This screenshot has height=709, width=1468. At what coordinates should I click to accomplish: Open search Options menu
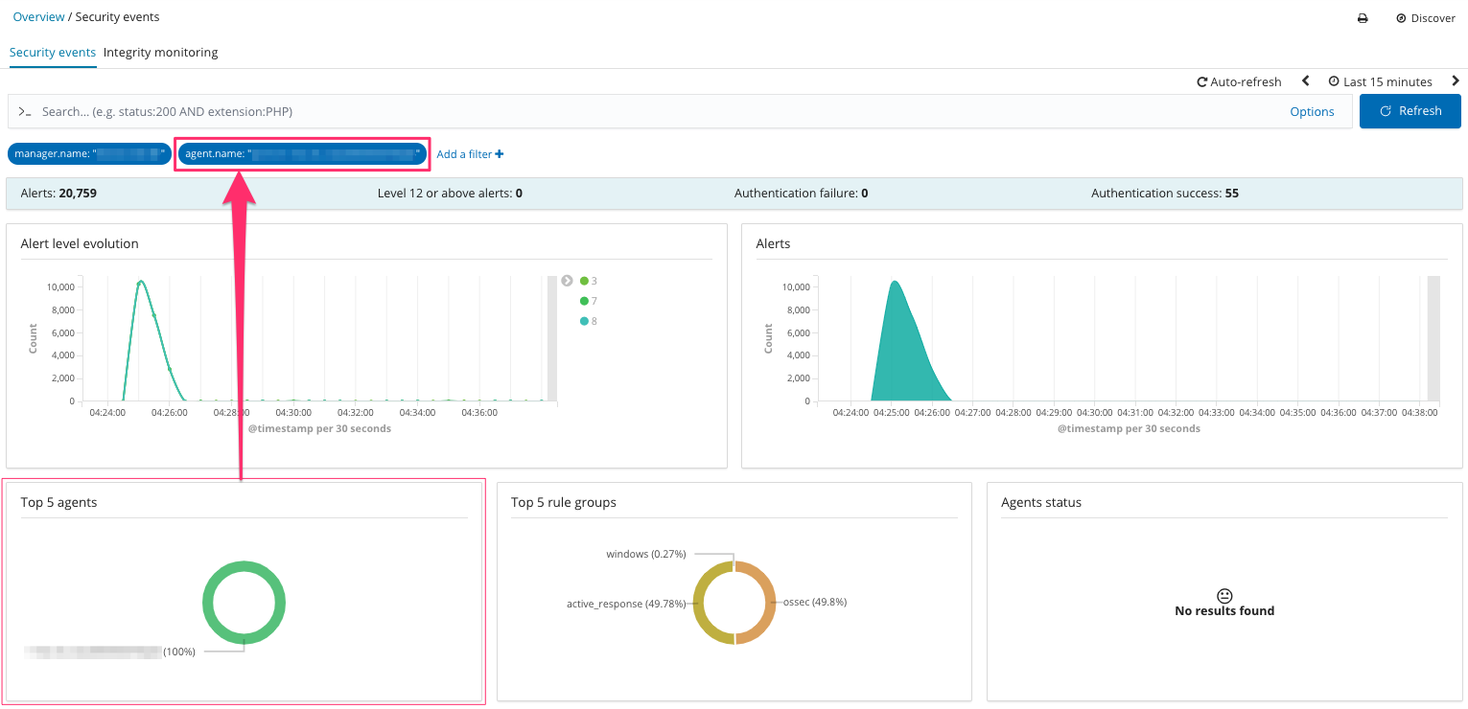click(1312, 111)
